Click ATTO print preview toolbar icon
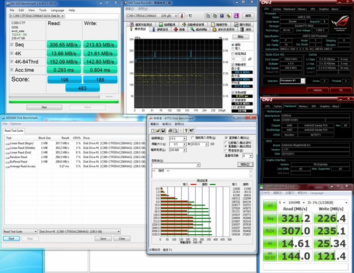 pyautogui.click(x=176, y=131)
